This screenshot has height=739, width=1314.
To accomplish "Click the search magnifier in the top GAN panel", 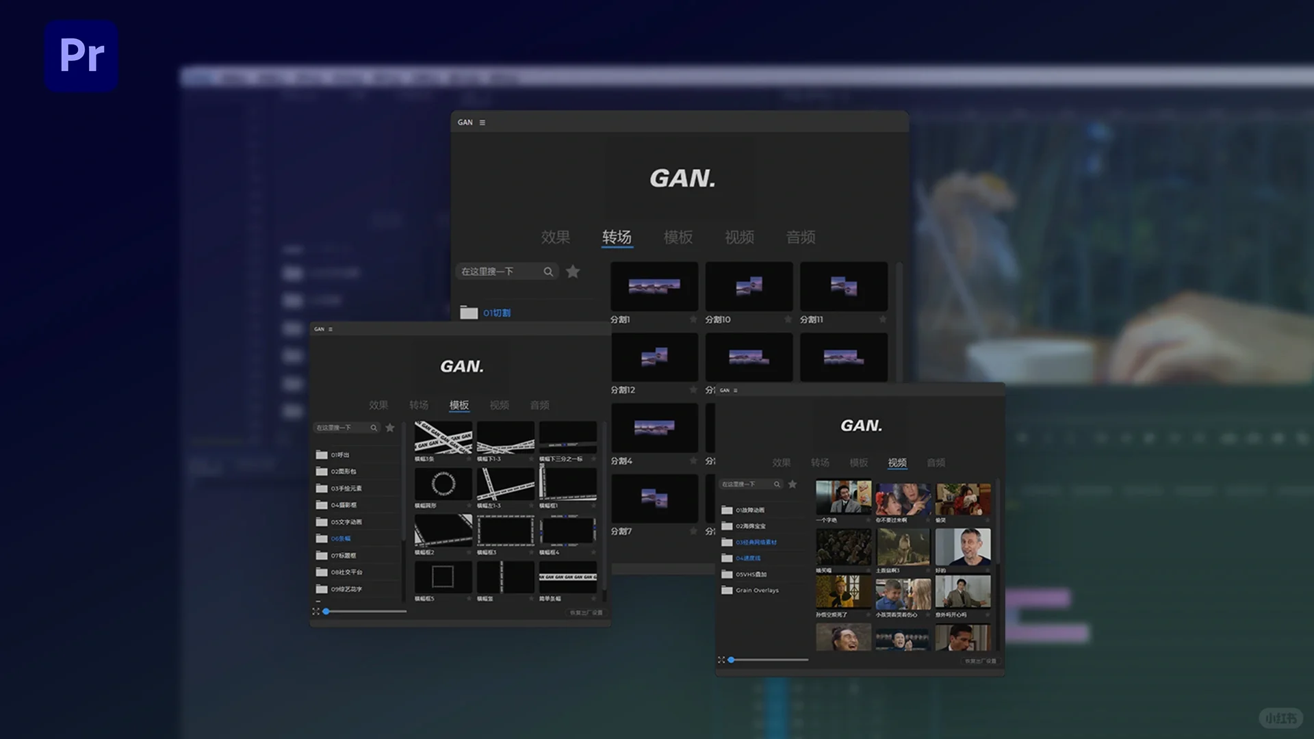I will (548, 272).
